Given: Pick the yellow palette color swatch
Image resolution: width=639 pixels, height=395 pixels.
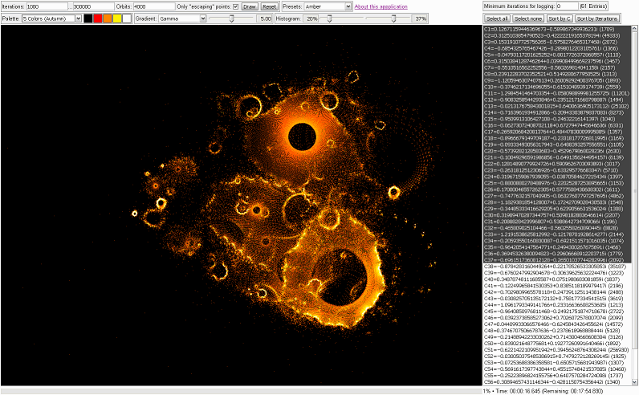Looking at the screenshot, I should (117, 18).
